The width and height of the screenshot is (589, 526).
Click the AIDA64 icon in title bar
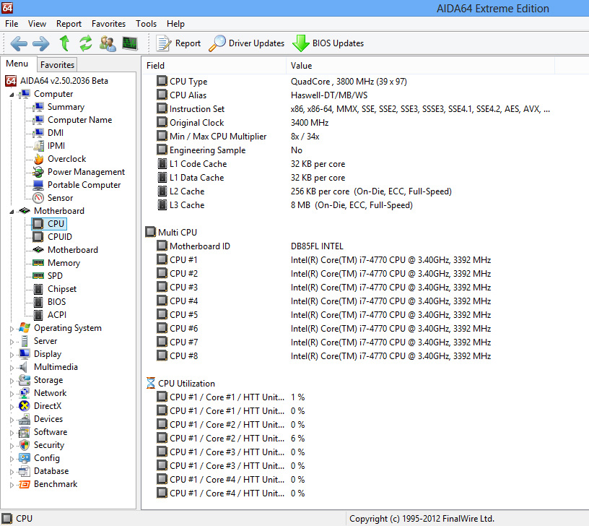7,7
